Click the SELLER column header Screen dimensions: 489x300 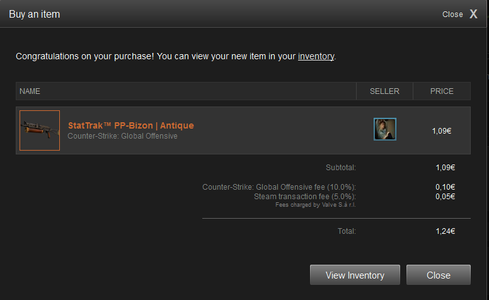click(x=384, y=91)
